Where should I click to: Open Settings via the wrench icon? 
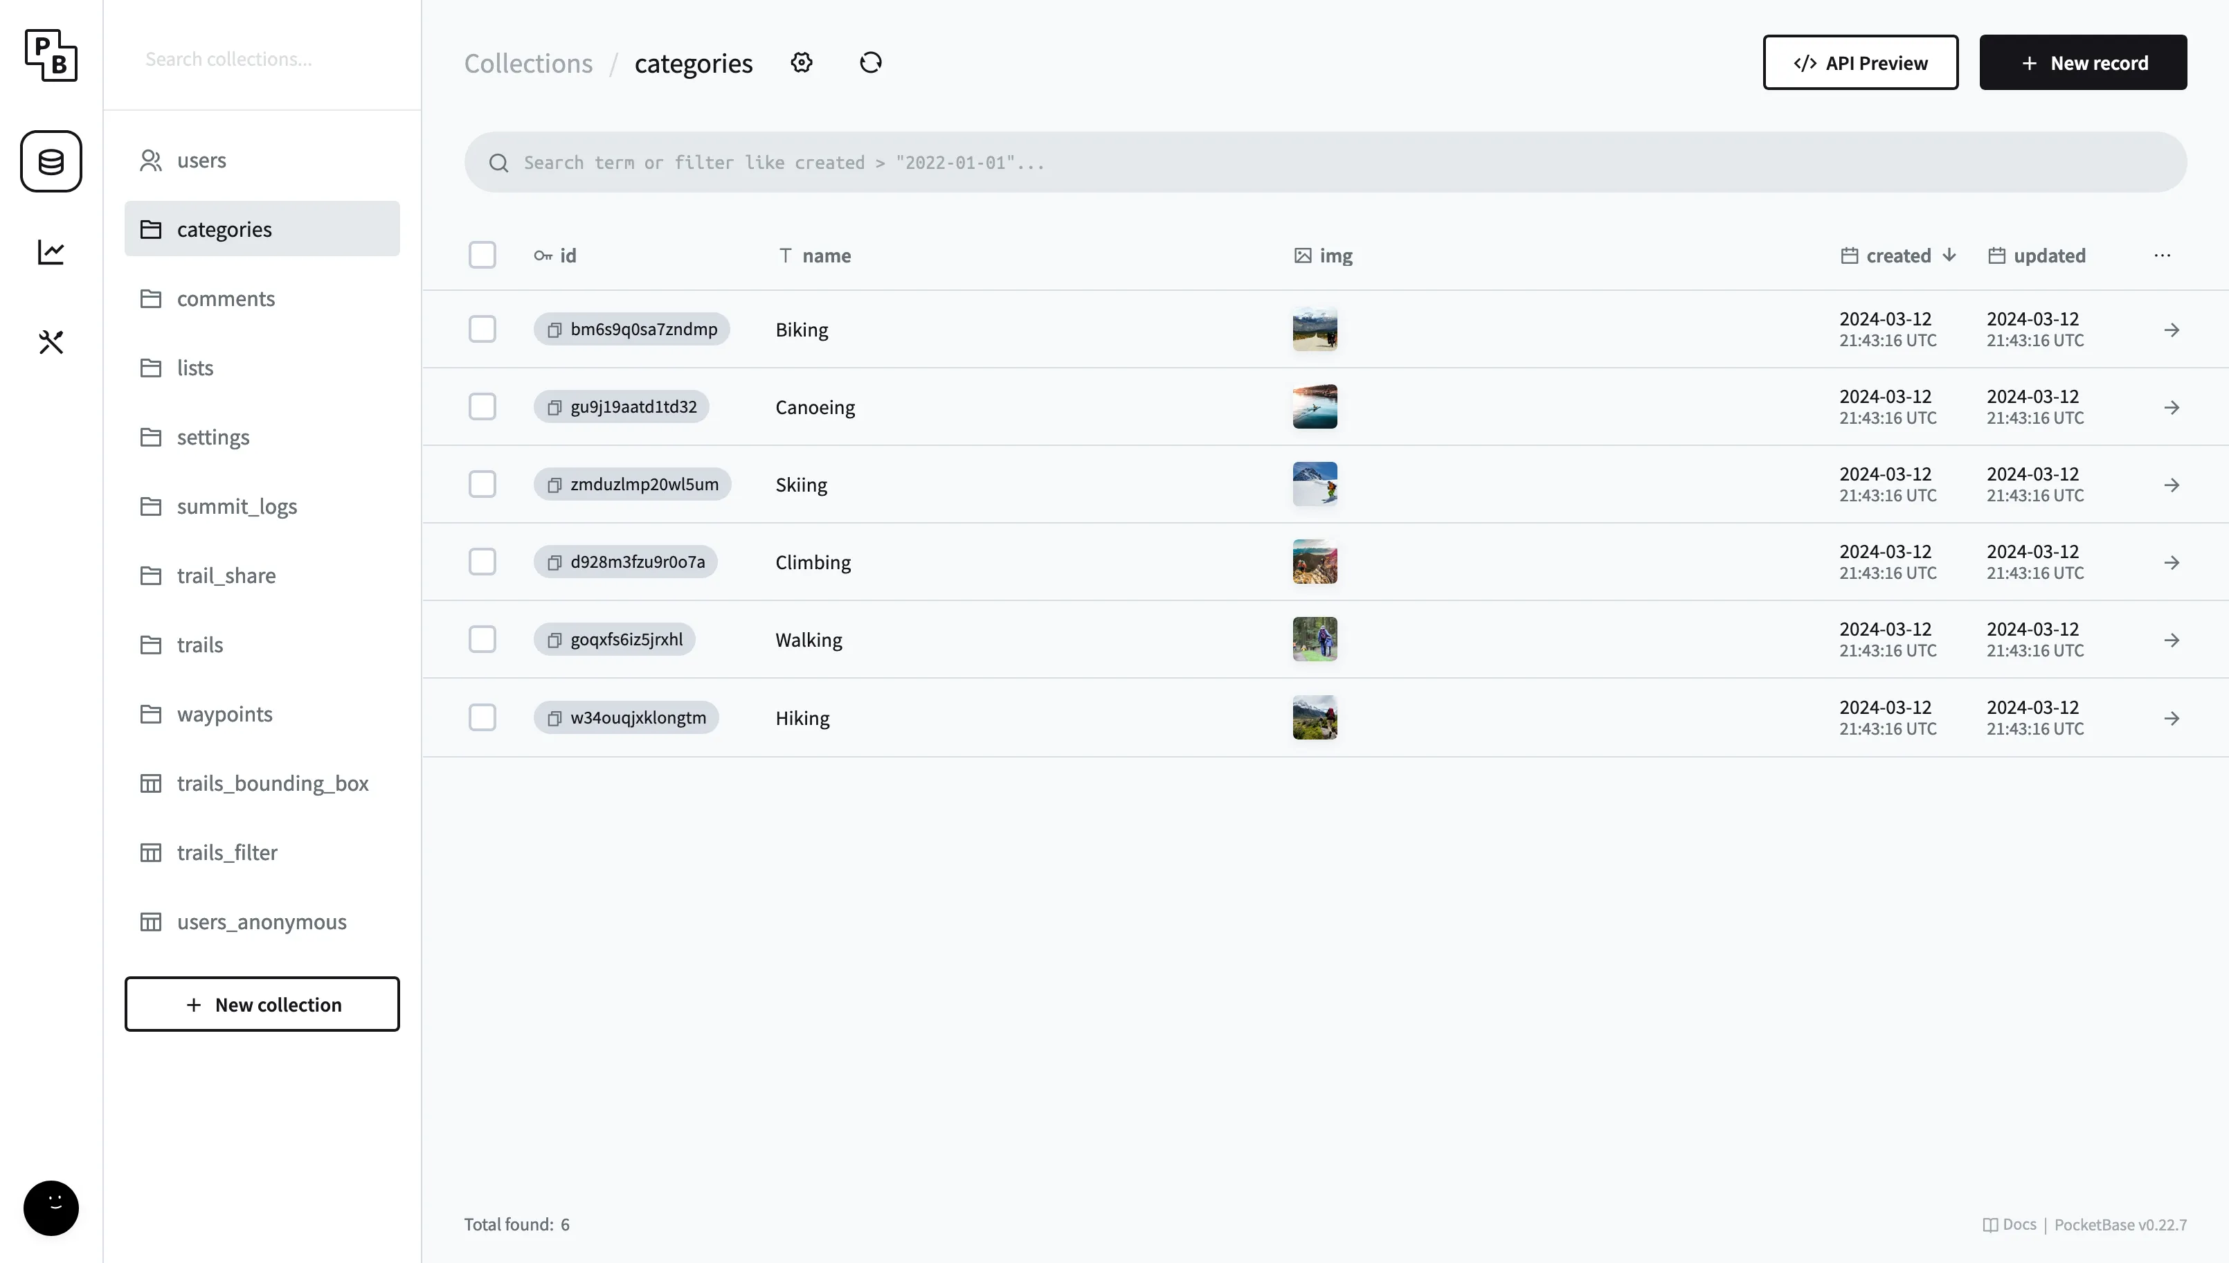(51, 342)
